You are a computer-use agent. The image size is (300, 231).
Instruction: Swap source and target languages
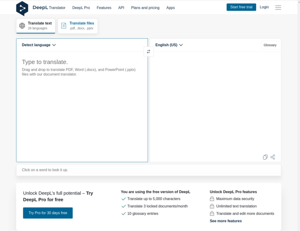coord(149,52)
